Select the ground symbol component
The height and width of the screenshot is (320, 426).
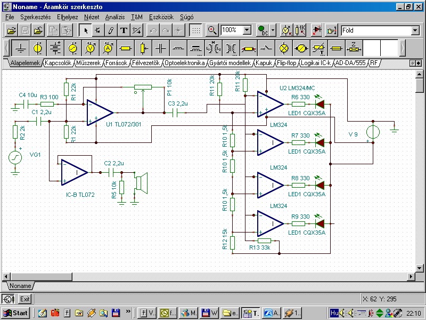tap(20, 49)
